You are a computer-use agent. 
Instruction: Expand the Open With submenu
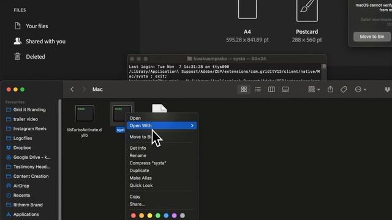pyautogui.click(x=162, y=125)
